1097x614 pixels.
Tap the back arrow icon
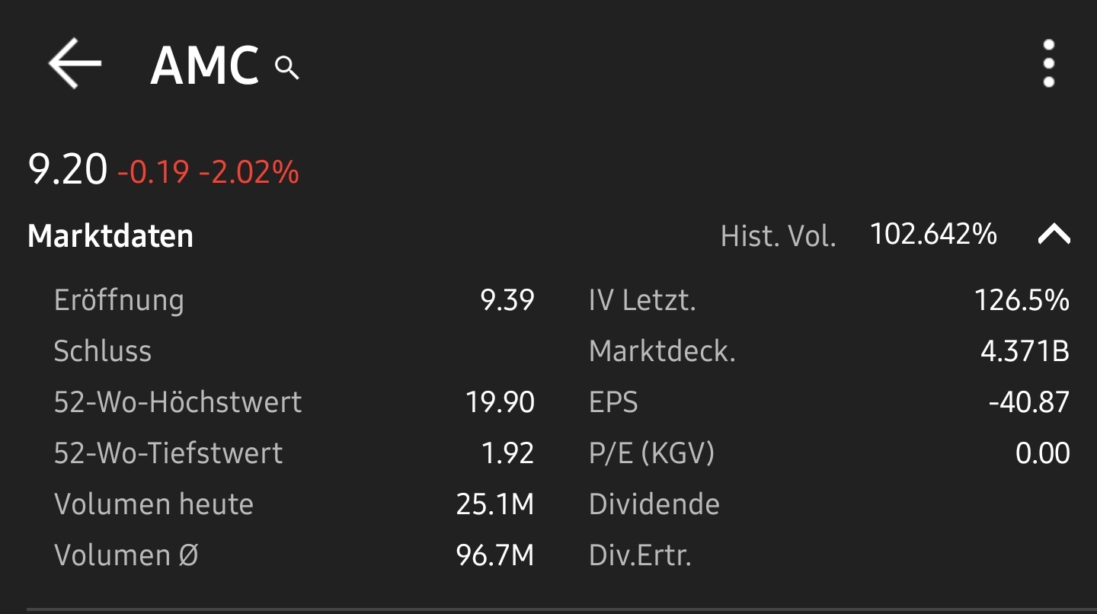point(75,65)
